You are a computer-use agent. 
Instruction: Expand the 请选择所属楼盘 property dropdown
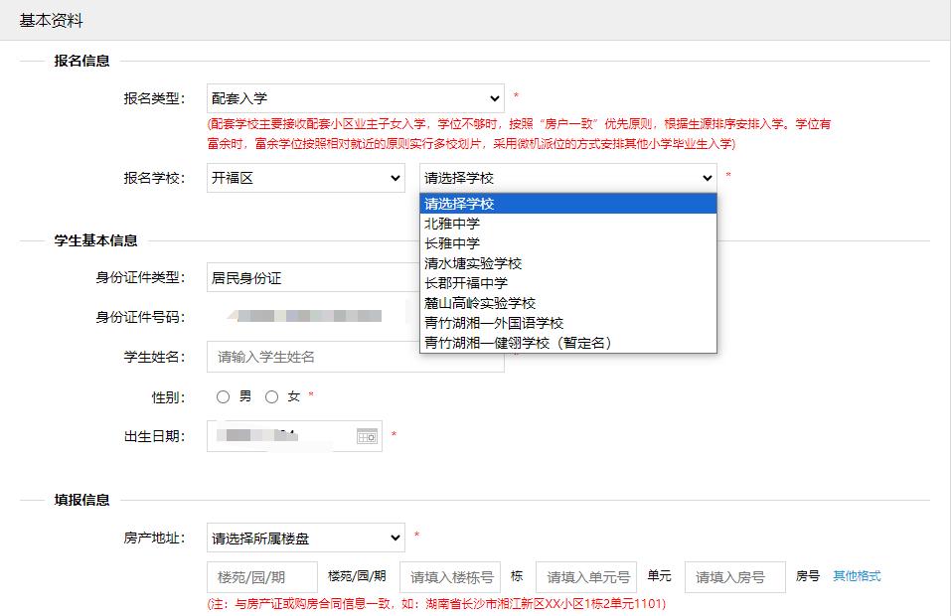305,539
